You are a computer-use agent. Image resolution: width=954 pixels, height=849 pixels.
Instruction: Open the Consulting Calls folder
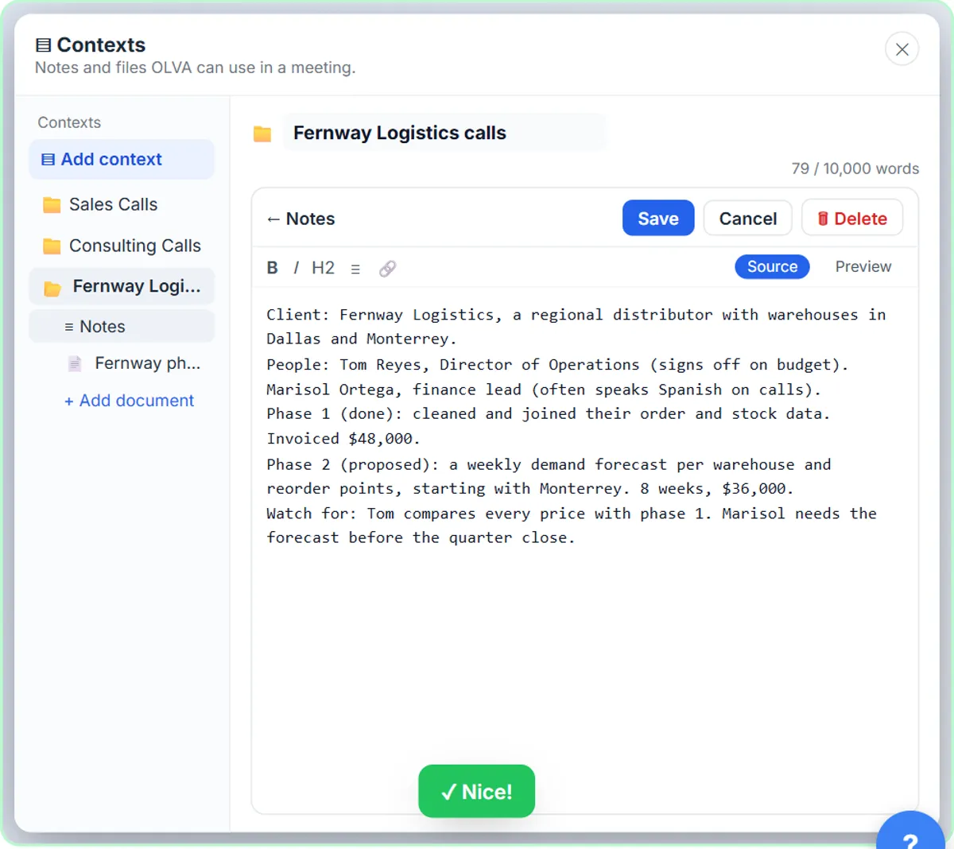coord(122,246)
